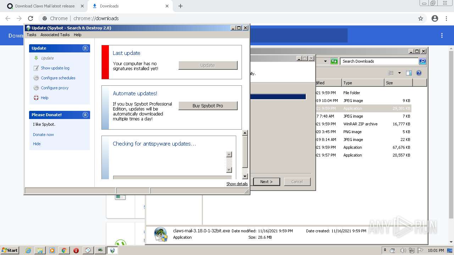
Task: Click the change view icon in Explorer toolbar
Action: [391, 73]
